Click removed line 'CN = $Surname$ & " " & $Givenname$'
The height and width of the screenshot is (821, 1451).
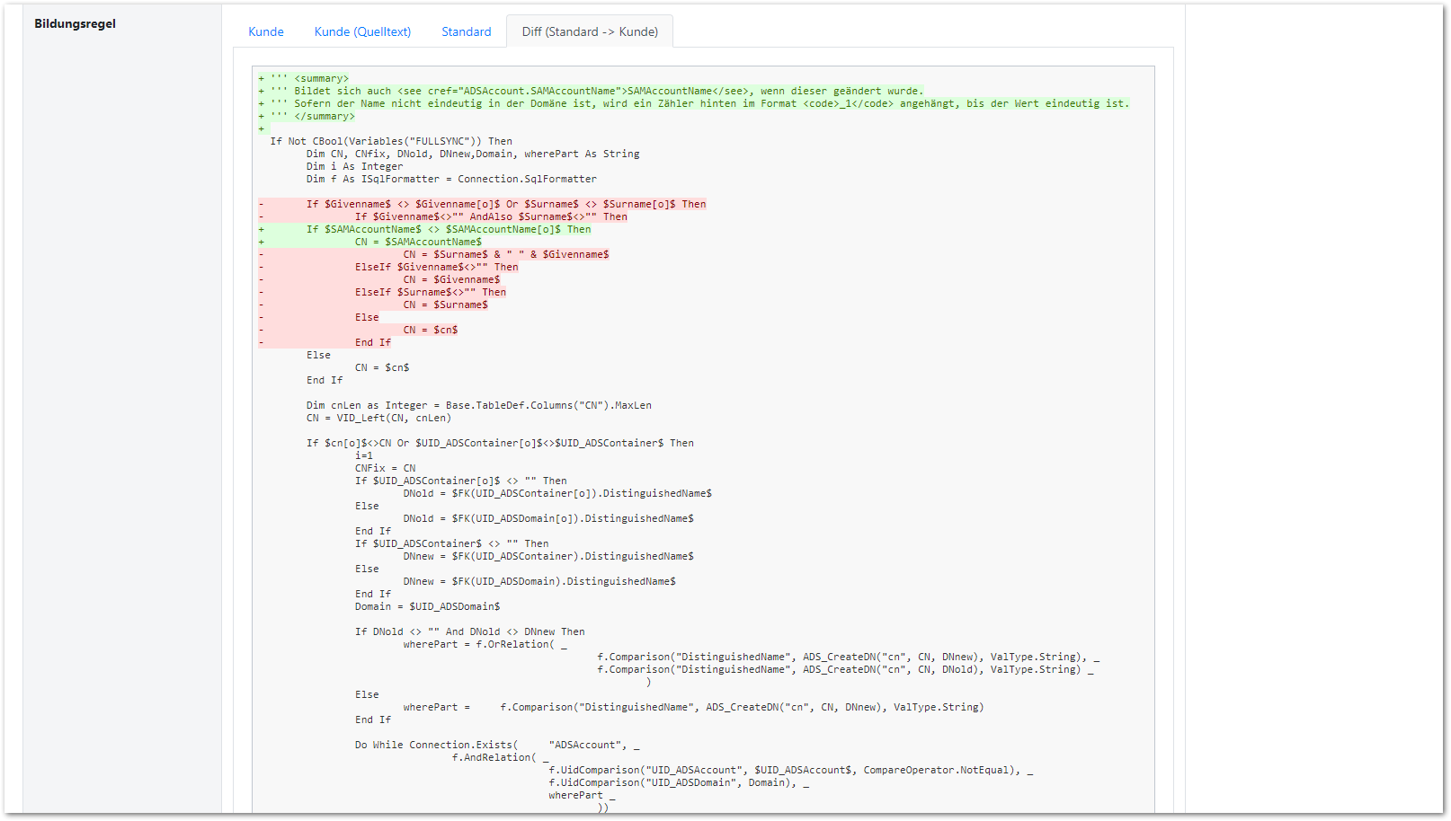click(505, 254)
